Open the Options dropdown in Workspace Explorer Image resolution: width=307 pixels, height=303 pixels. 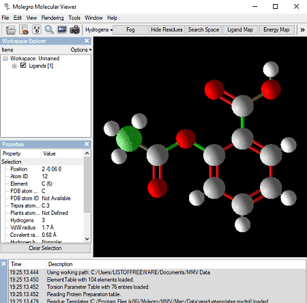click(81, 50)
